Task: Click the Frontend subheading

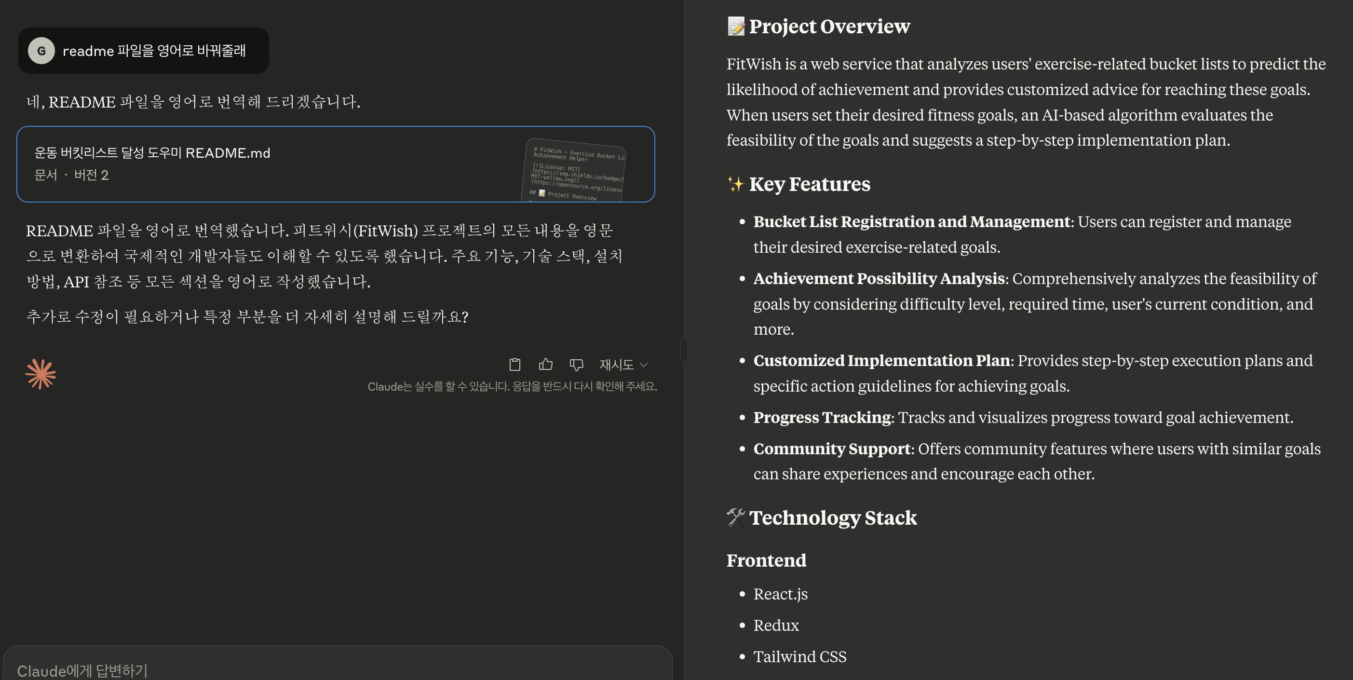Action: (766, 561)
